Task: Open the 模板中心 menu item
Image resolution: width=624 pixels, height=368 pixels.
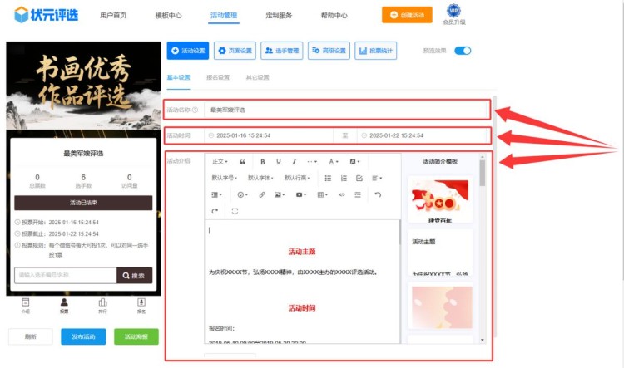Action: (168, 15)
